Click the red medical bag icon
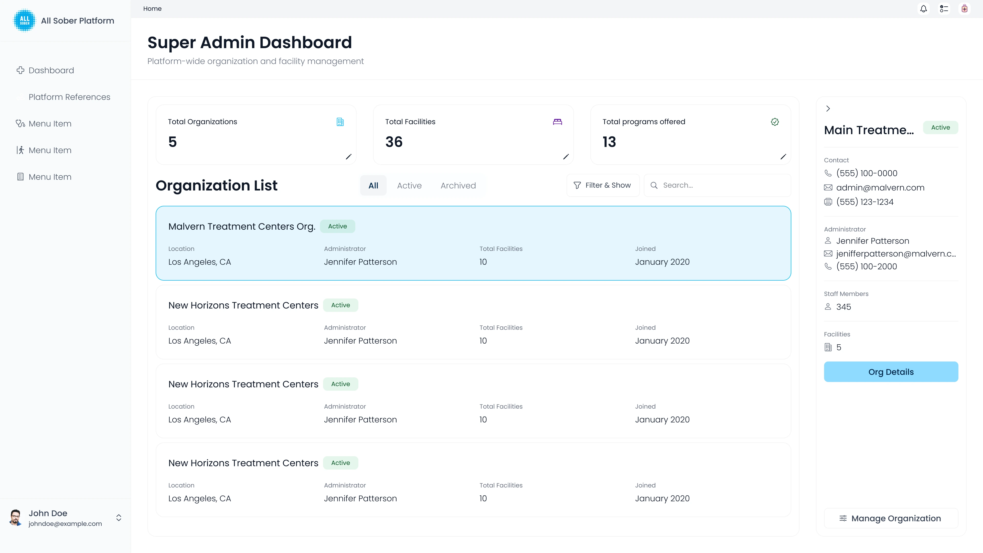The height and width of the screenshot is (553, 983). click(965, 8)
